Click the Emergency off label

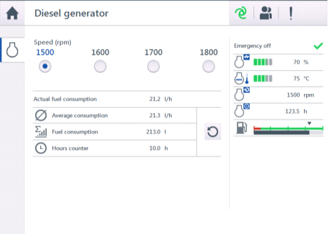(x=252, y=46)
